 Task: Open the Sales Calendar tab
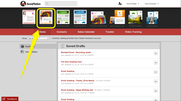[x=86, y=32]
